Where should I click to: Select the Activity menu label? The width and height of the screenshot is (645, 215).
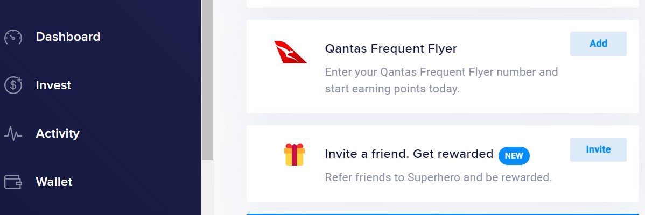(x=58, y=134)
